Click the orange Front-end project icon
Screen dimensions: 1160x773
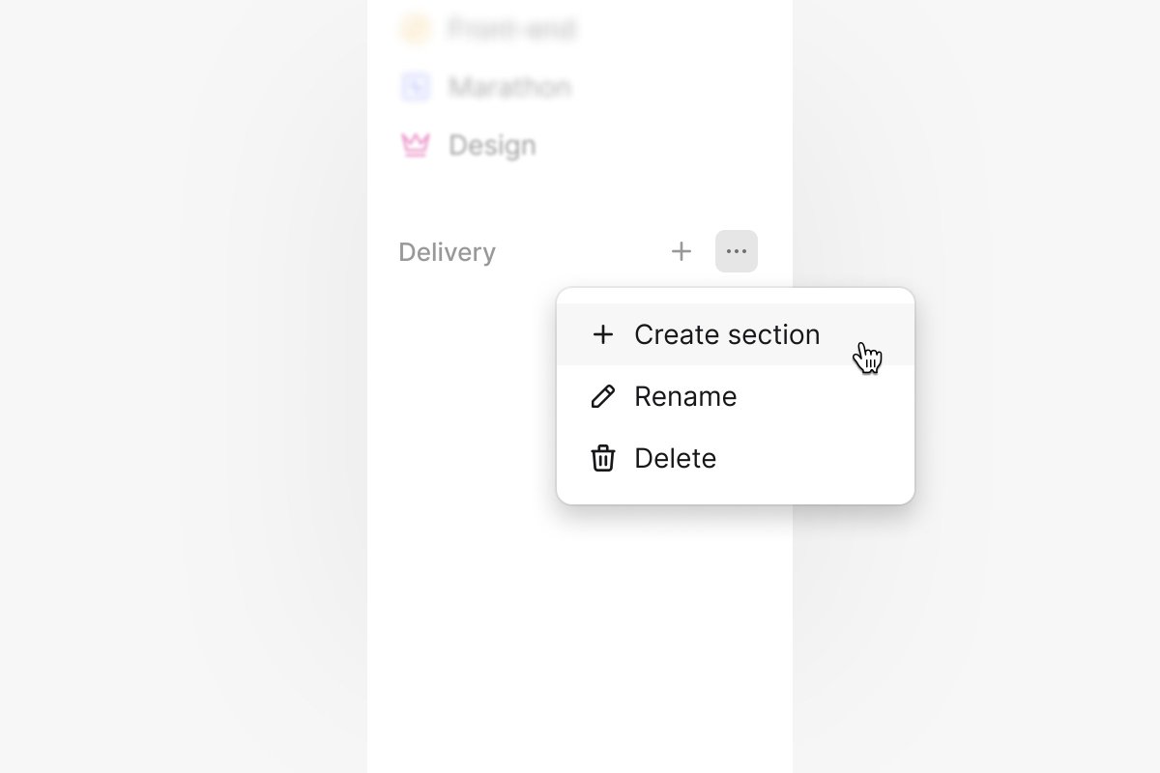[x=415, y=29]
